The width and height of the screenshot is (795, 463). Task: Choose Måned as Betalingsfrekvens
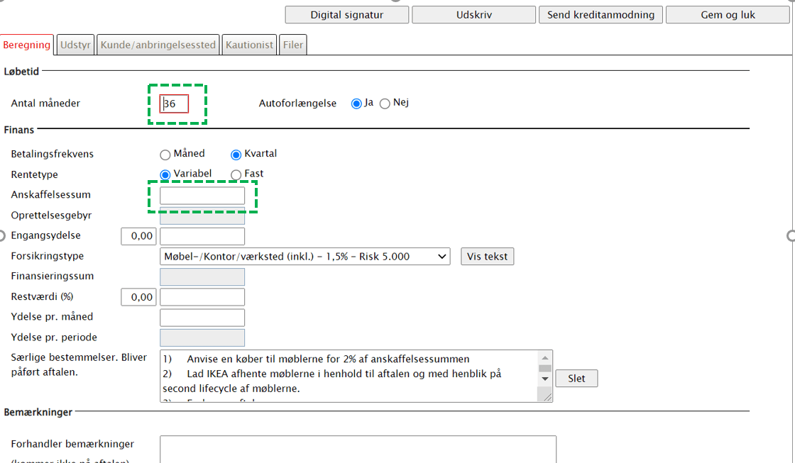pos(165,155)
